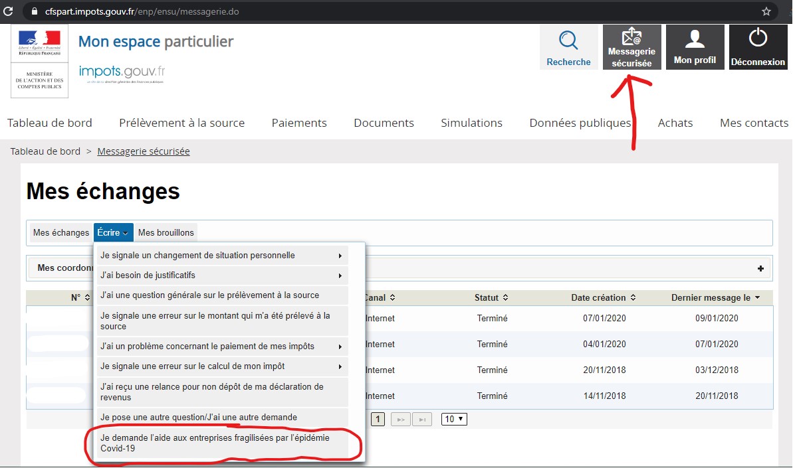The width and height of the screenshot is (795, 468).
Task: Sort by Statut column arrows
Action: [505, 297]
